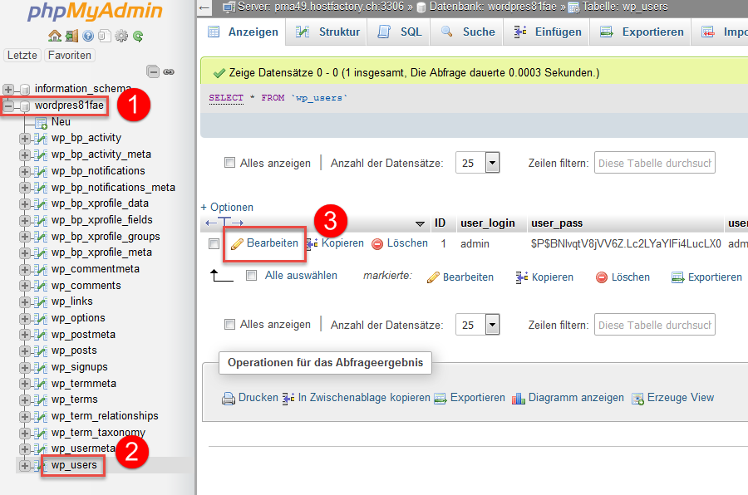This screenshot has height=495, width=748.
Task: Open the top Anzahl der Datensätze dropdown
Action: point(478,163)
